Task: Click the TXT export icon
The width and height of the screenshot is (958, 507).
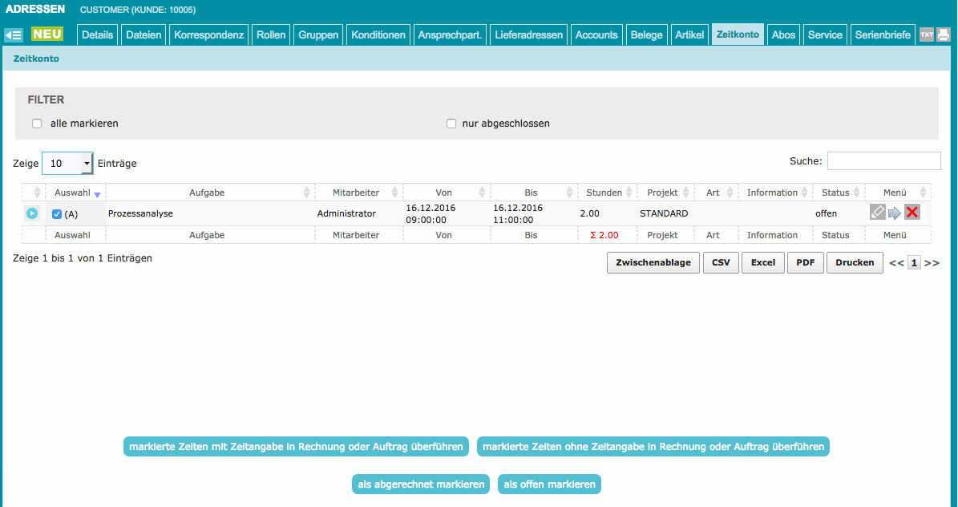Action: pyautogui.click(x=927, y=35)
